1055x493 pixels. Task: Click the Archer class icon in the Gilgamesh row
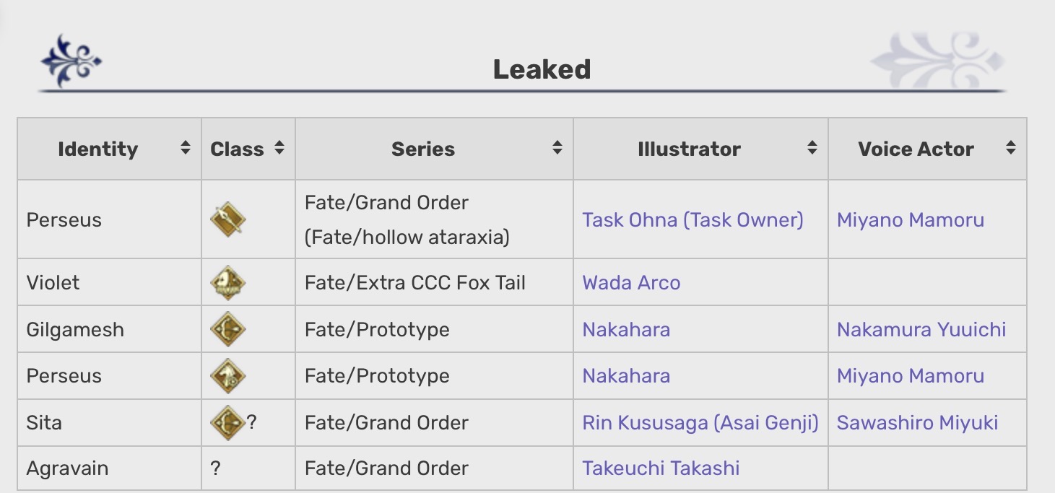point(227,329)
